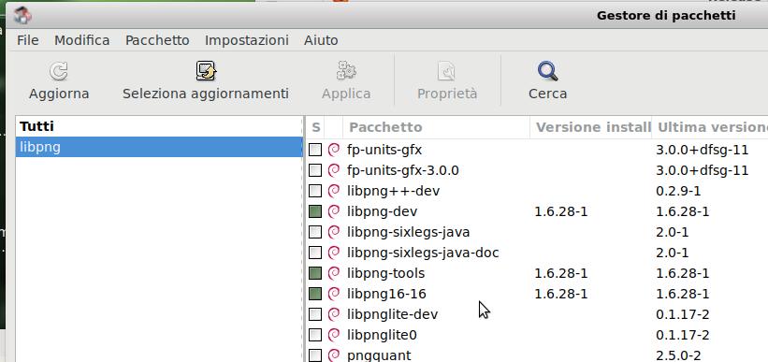Toggle installed libpng-tools status checkbox
This screenshot has height=362, width=768.
pyautogui.click(x=315, y=273)
